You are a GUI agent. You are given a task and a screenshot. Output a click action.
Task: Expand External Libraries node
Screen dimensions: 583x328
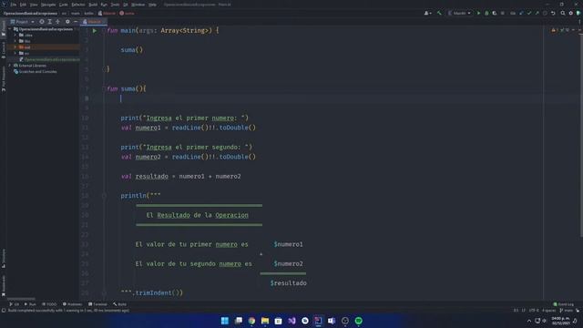[x=10, y=66]
